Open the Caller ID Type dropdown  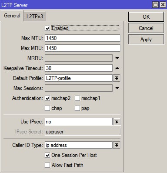[x=117, y=145]
